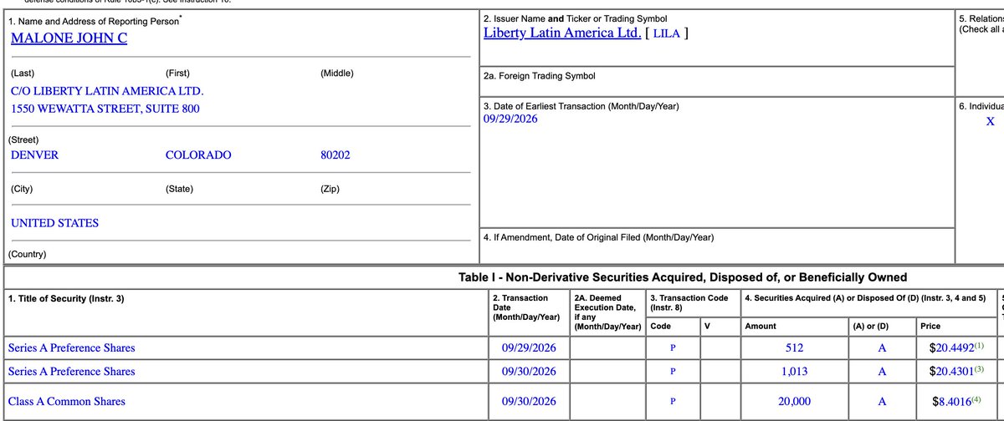Open the MALONE JOHN C reporting person link
Viewport: 1004px width, 421px height.
pos(69,38)
